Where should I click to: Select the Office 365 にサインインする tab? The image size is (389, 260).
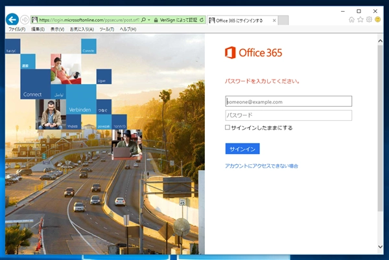point(242,21)
